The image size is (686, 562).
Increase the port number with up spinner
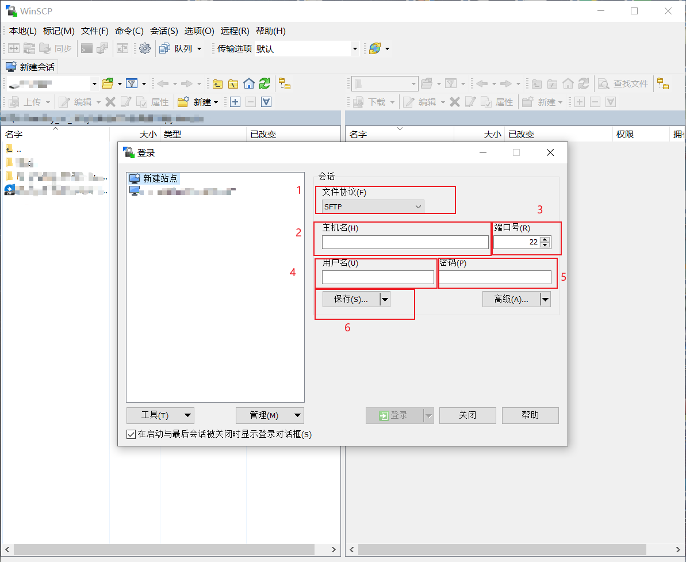point(545,239)
